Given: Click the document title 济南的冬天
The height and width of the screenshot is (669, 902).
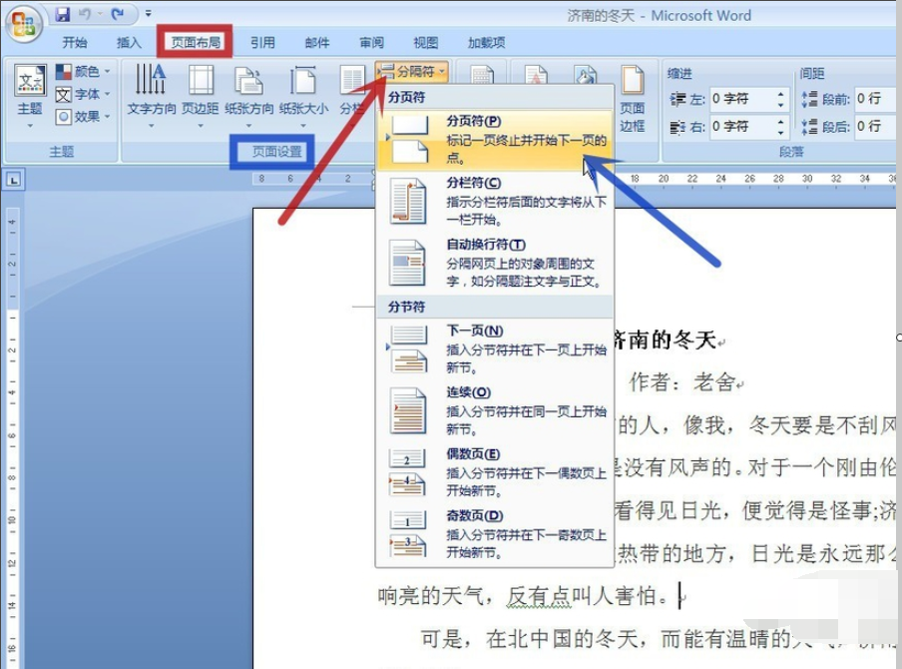Looking at the screenshot, I should pos(665,339).
